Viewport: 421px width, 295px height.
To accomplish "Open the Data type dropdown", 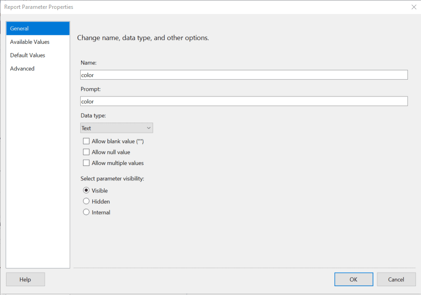I will (x=117, y=128).
